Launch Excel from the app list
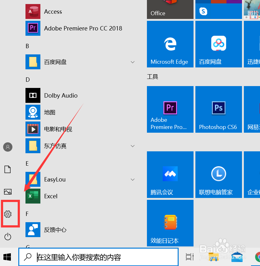 pos(81,196)
